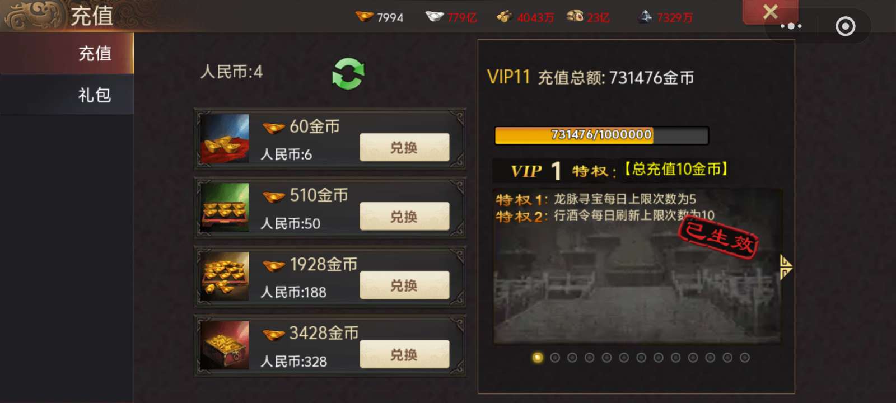Close the recharge window with red X
Viewport: 896px width, 403px height.
tap(771, 12)
